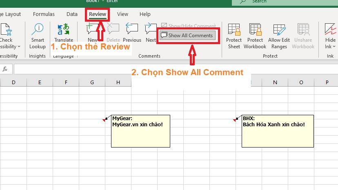The height and width of the screenshot is (190, 338).
Task: Click the Check Accessibility icon
Action: [6, 29]
